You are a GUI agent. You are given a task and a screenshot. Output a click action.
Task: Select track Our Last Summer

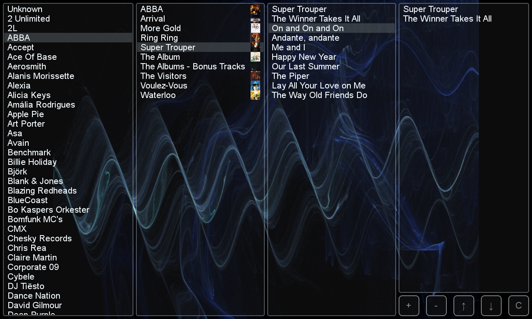[x=332, y=66]
